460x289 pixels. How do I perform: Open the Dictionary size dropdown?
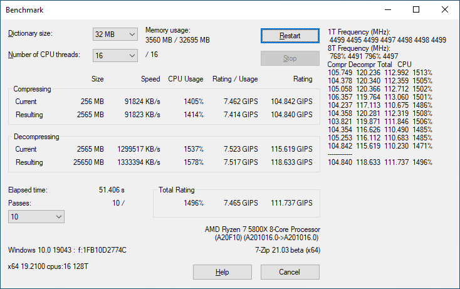(115, 34)
